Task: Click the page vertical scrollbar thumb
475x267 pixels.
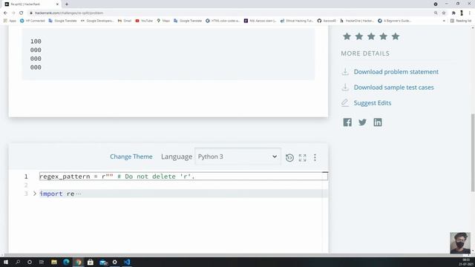Action: tap(473, 152)
